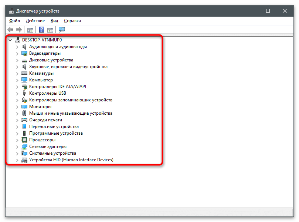The image size is (299, 222).
Task: Click the monitor icon for Компьютер
Action: click(24, 80)
